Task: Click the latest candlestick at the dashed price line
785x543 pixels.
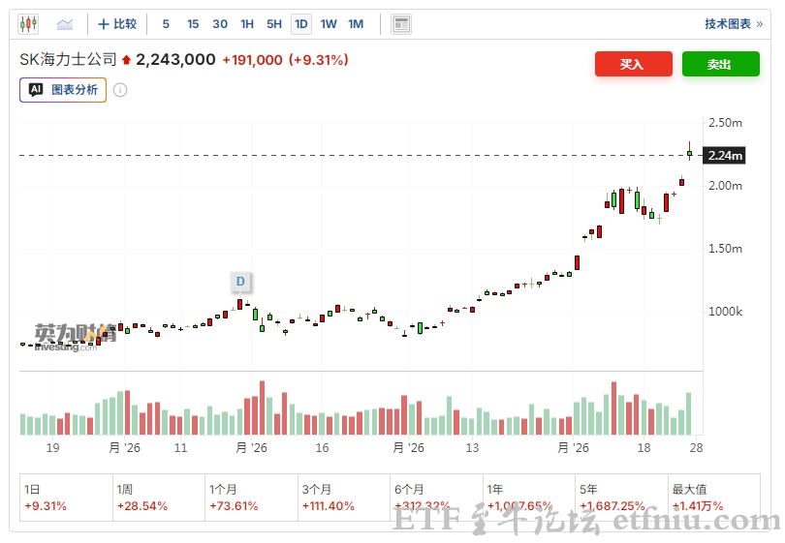Action: pos(689,153)
